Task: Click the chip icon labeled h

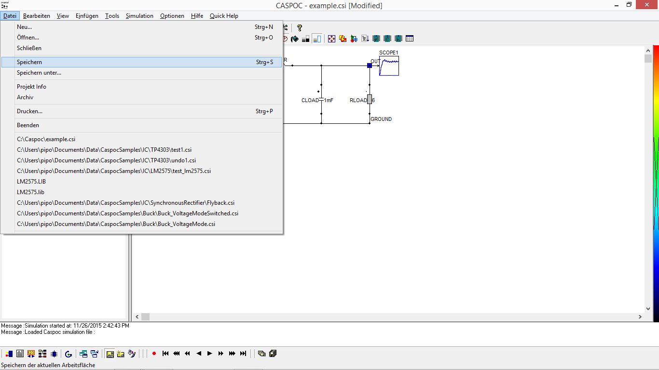Action: click(398, 39)
